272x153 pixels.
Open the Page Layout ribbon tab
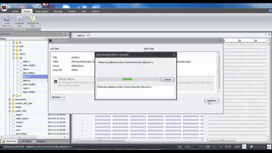[42, 11]
